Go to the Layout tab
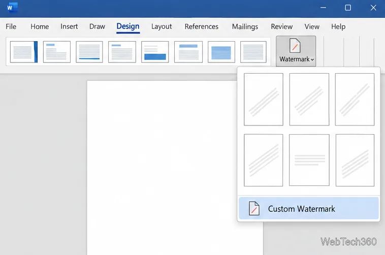The height and width of the screenshot is (255, 385). point(162,26)
